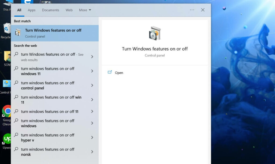Click search magnifier icon beside 'control panel'
Screen dimensions: 275x164
(16, 83)
